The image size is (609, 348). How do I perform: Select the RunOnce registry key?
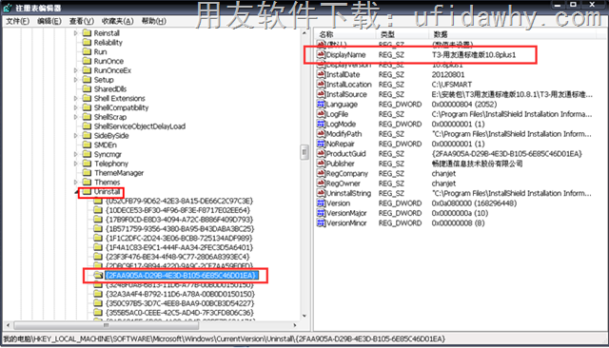(108, 61)
